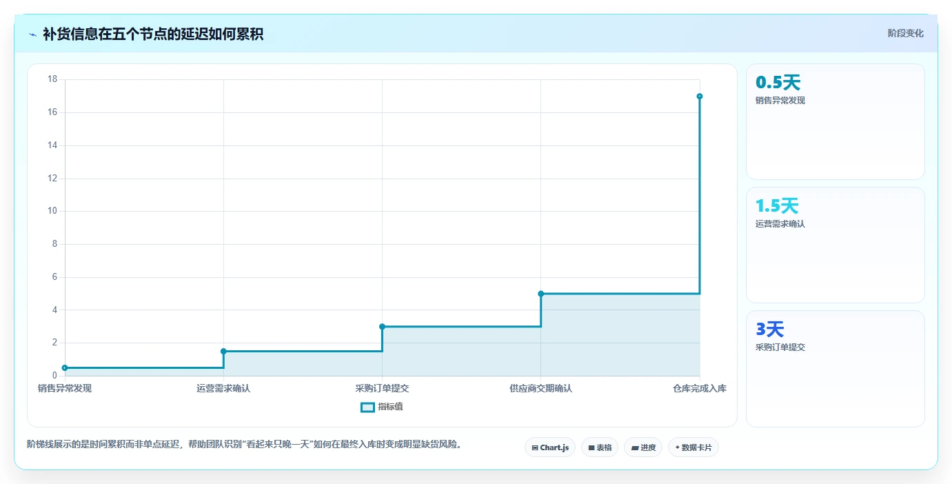Screen dimensions: 952x484
Task: Click the data point for 运营需求确认
Action: [223, 351]
